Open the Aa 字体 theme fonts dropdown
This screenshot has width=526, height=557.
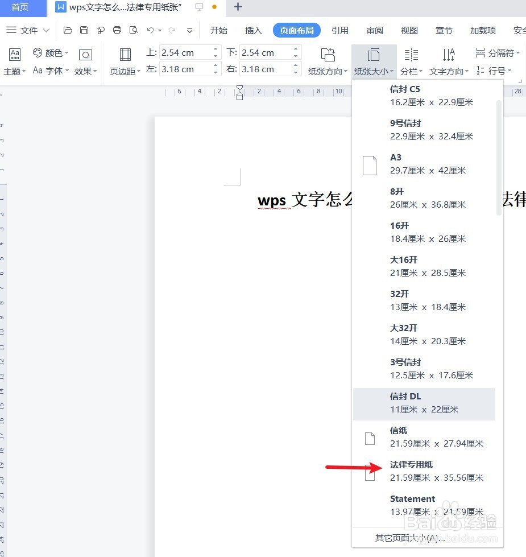click(x=51, y=71)
